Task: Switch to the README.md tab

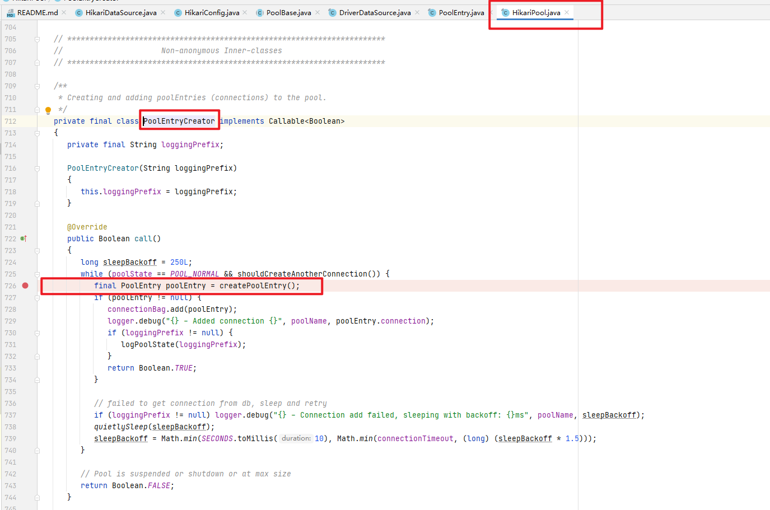Action: click(x=37, y=12)
